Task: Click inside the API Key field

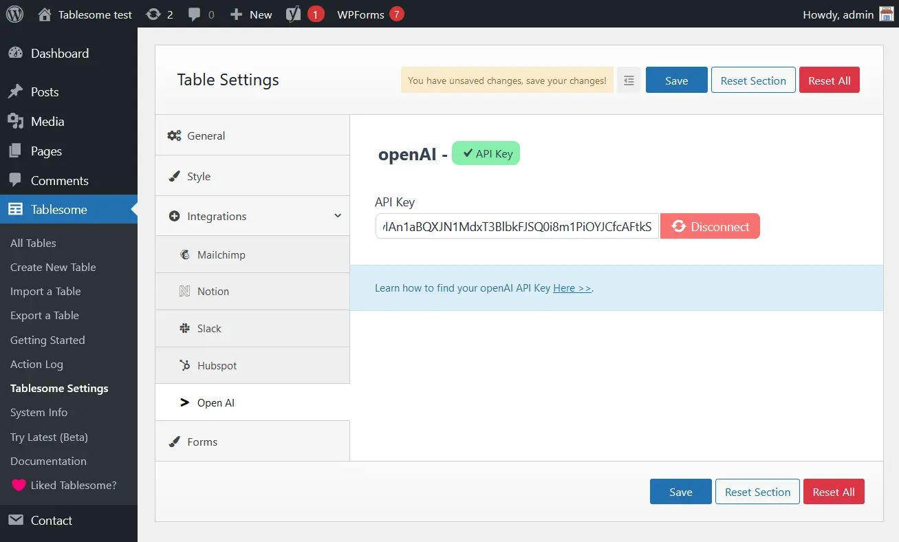Action: click(516, 226)
